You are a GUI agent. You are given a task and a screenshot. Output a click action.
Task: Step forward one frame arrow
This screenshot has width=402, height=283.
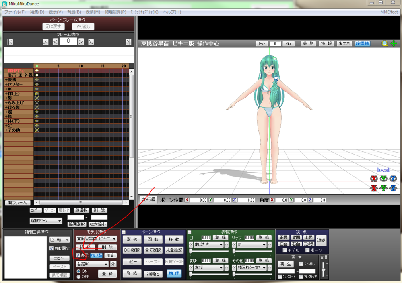tap(81, 42)
